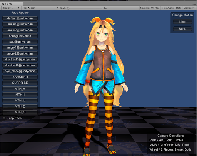Click the 1x scale value

[105, 8]
